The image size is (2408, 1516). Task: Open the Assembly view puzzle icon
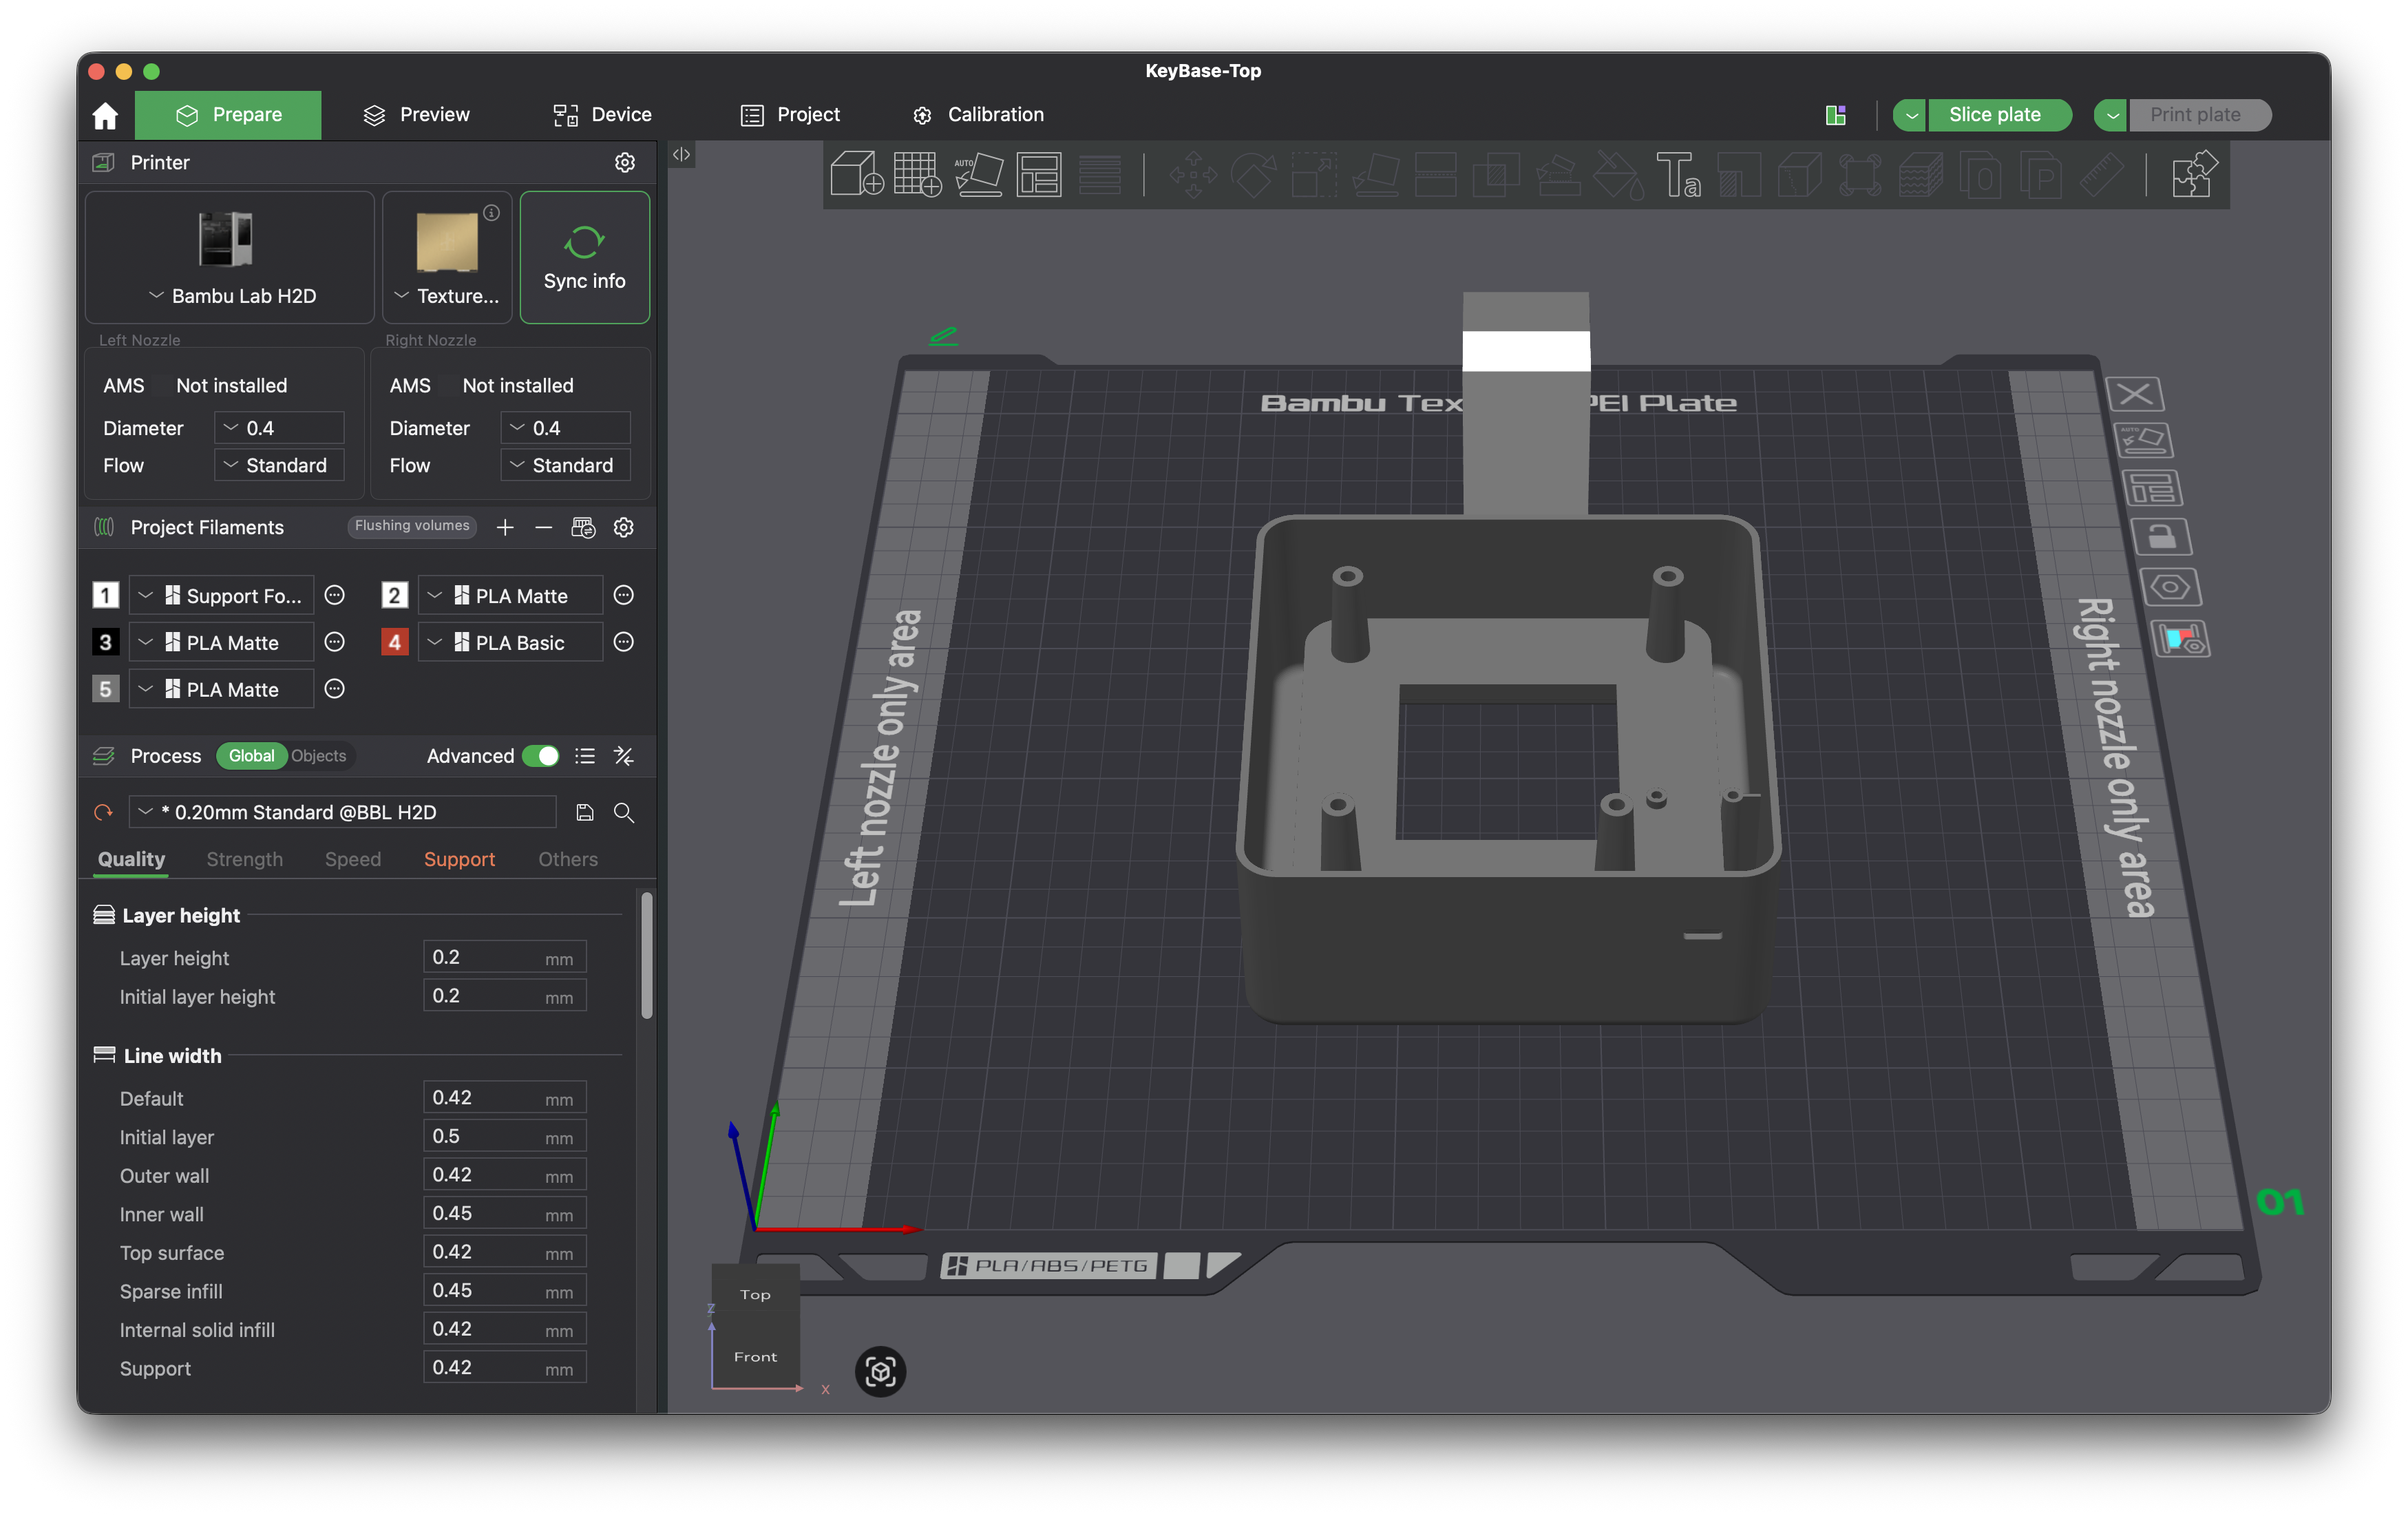coord(2194,174)
